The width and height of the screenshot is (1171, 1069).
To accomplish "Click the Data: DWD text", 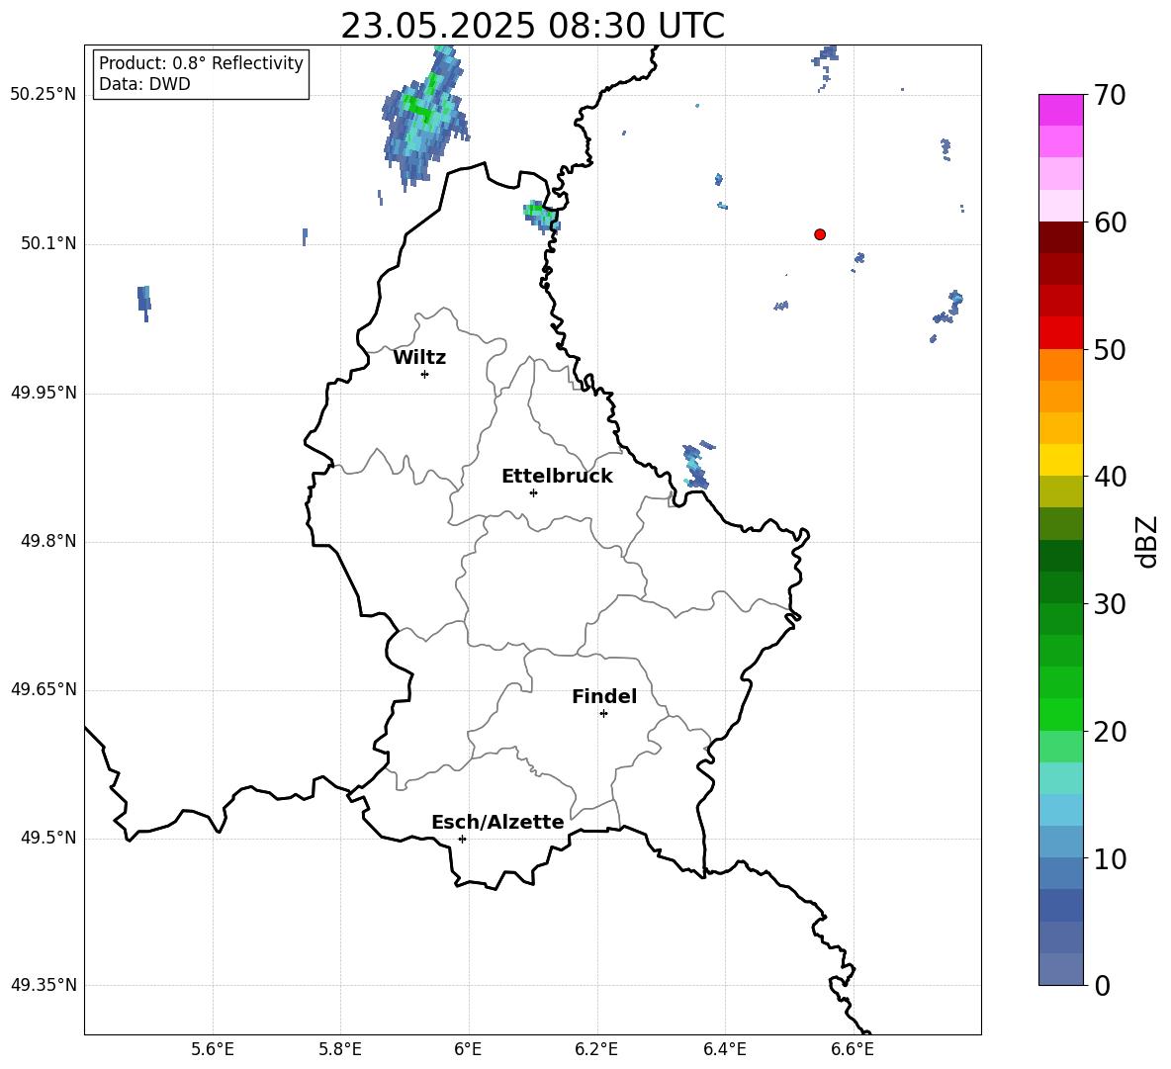I will (144, 84).
